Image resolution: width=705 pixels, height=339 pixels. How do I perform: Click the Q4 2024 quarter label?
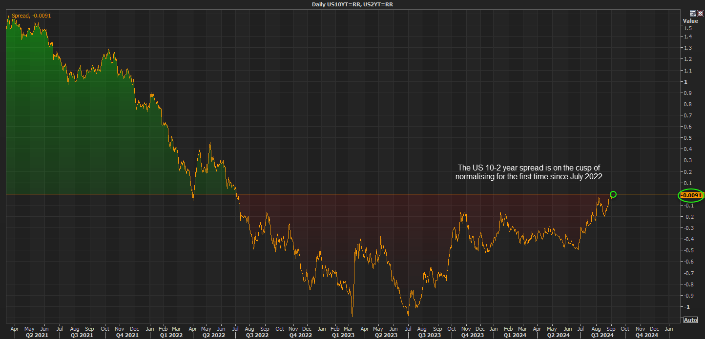point(647,335)
